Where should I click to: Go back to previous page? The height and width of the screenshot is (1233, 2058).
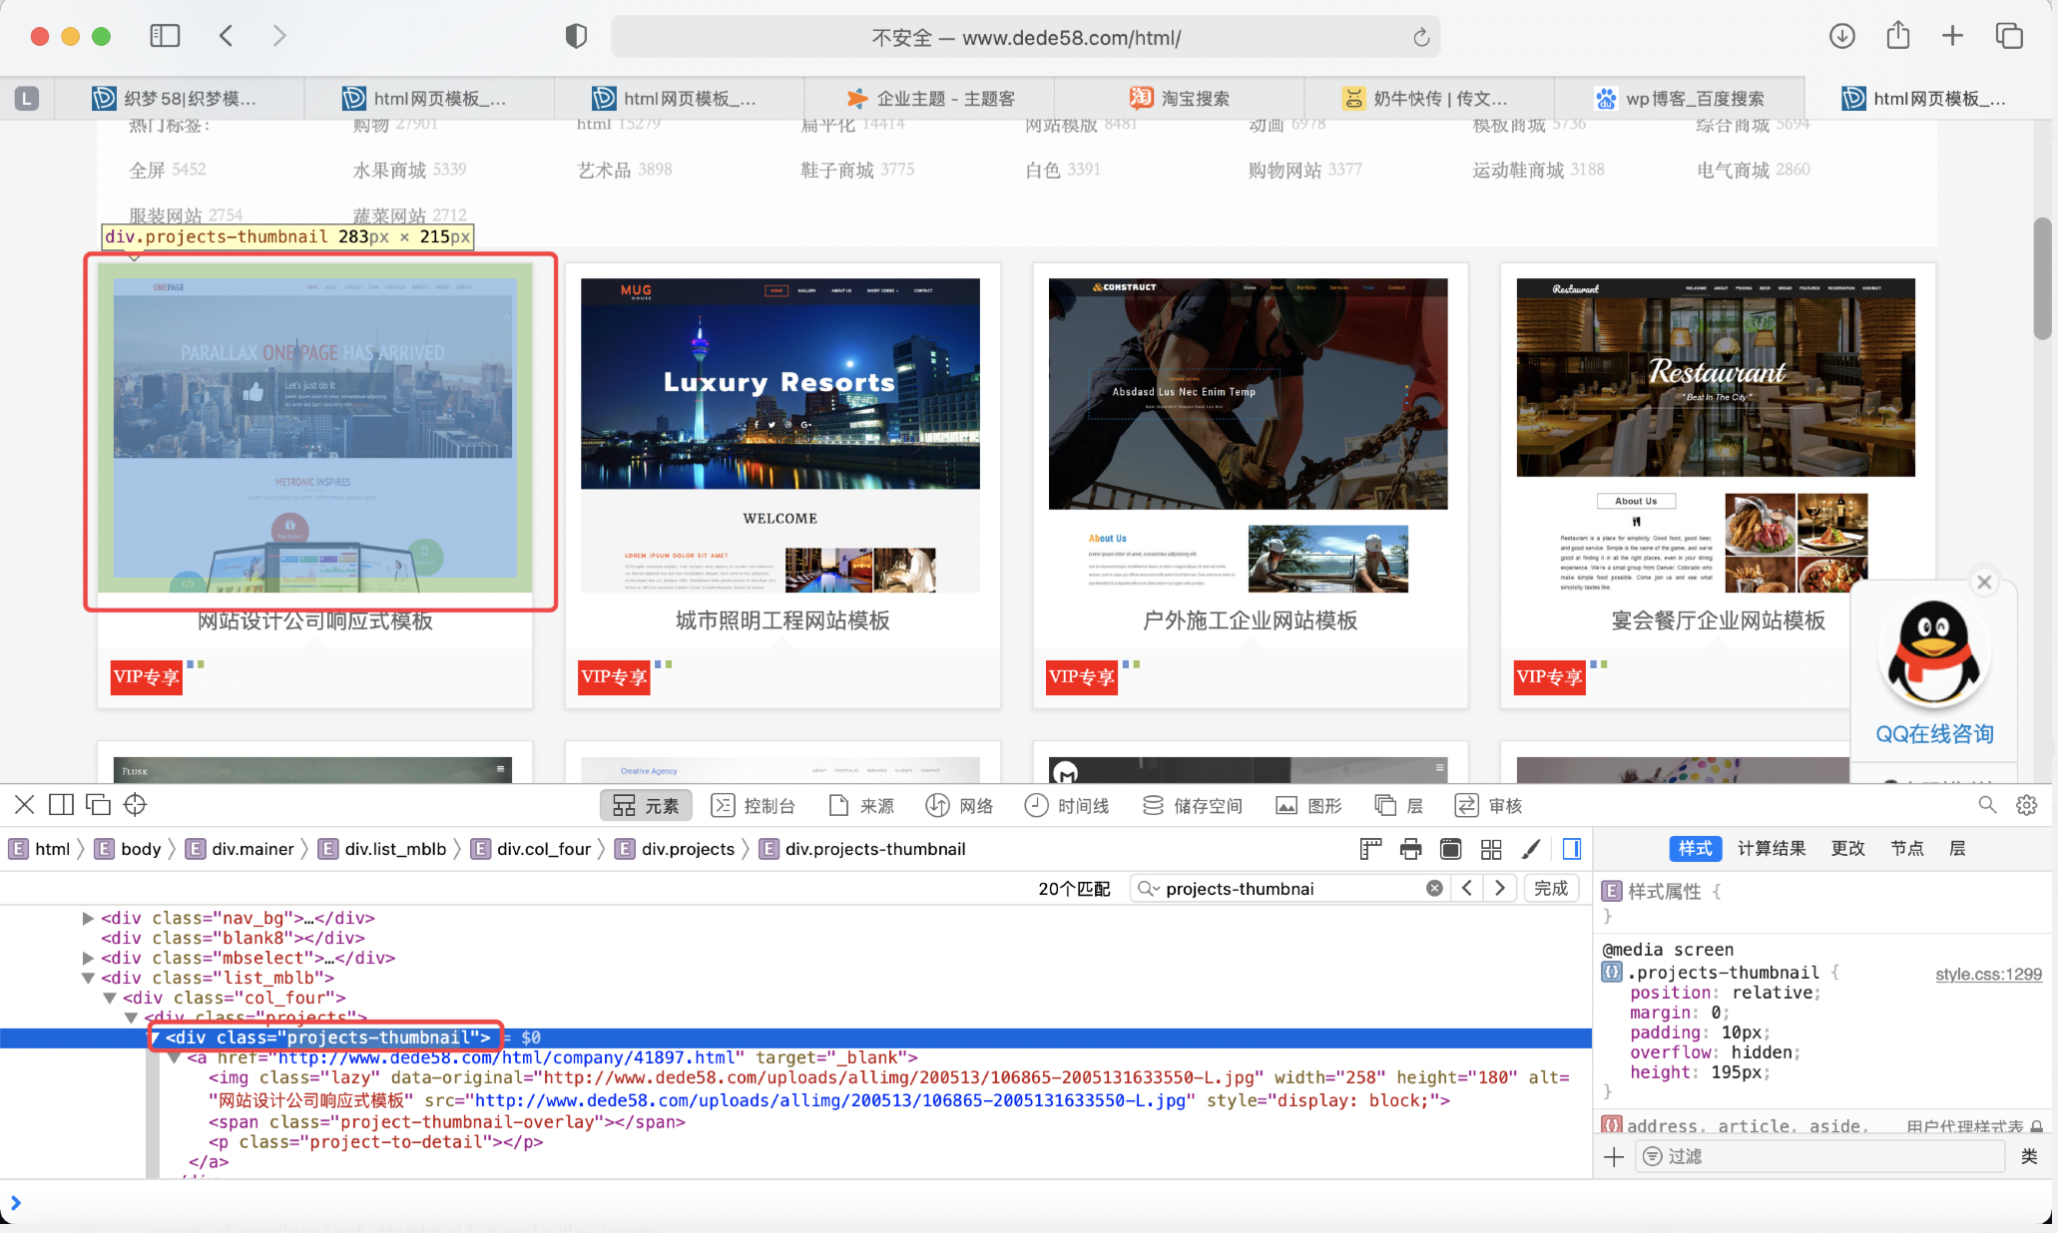click(x=227, y=36)
